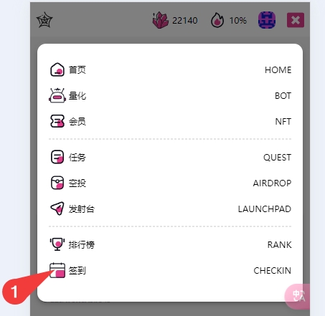
Task: Close the menu with the X button
Action: [x=296, y=20]
